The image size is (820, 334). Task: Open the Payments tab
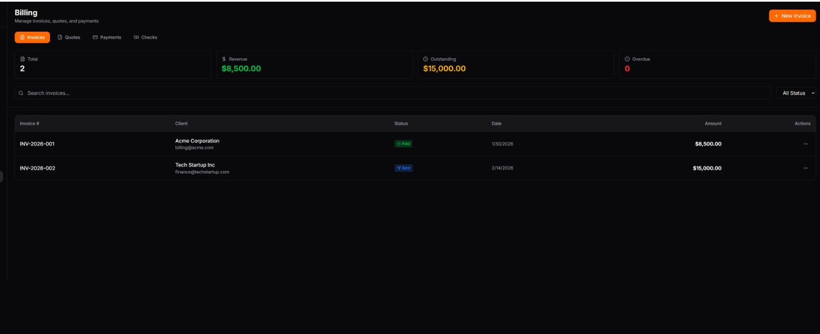tap(107, 37)
